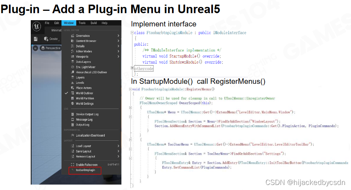Expand the Details submenu arrow
Image resolution: width=351 pixels, height=190 pixels.
coord(118,46)
